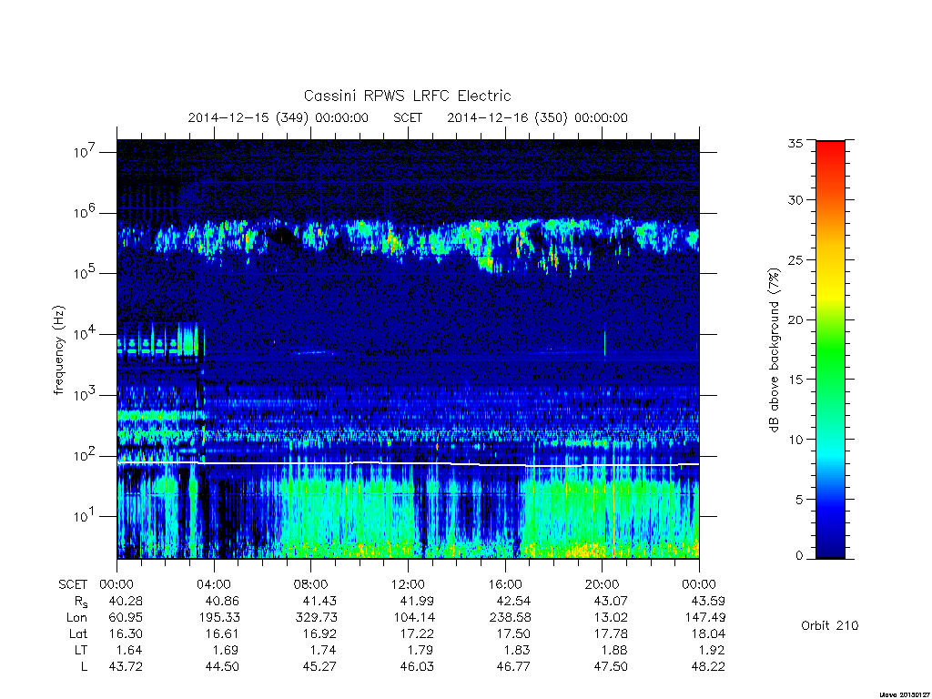
Task: Click the Lat value 16.30
Action: tap(126, 633)
